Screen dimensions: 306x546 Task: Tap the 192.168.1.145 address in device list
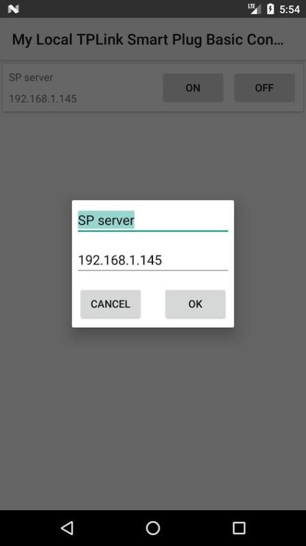(x=43, y=98)
